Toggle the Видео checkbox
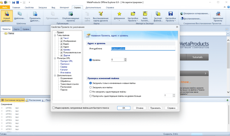 pyautogui.click(x=62, y=44)
